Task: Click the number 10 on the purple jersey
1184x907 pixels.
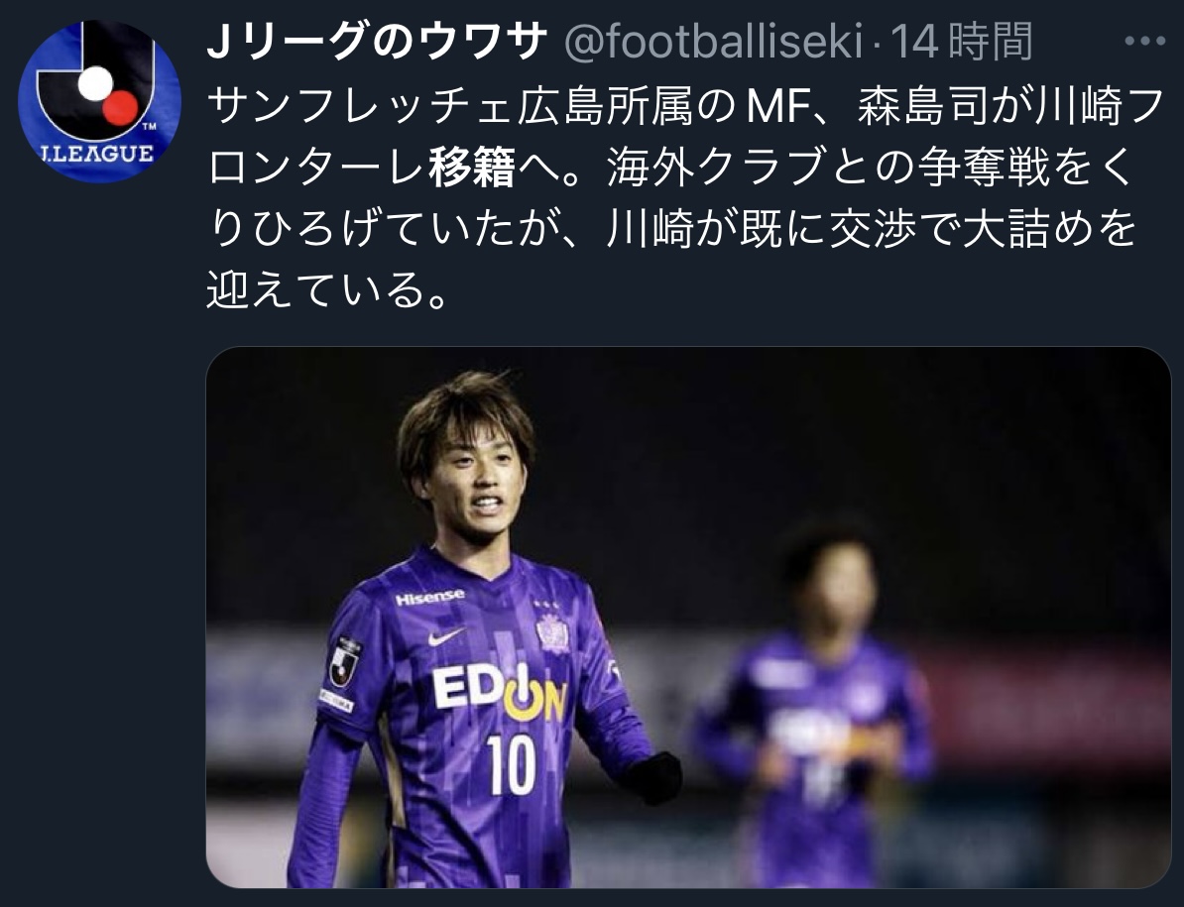Action: 512,765
